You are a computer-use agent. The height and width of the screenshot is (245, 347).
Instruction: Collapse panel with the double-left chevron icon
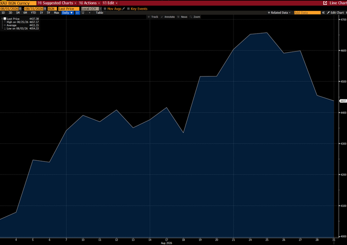[323, 13]
